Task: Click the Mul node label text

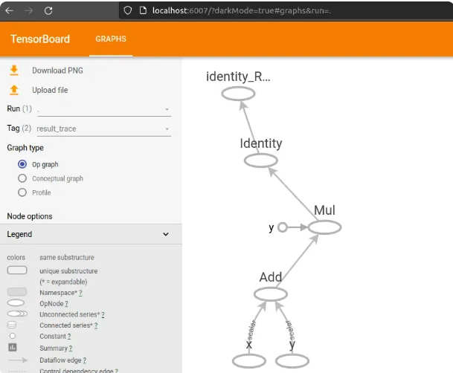Action: pyautogui.click(x=324, y=210)
